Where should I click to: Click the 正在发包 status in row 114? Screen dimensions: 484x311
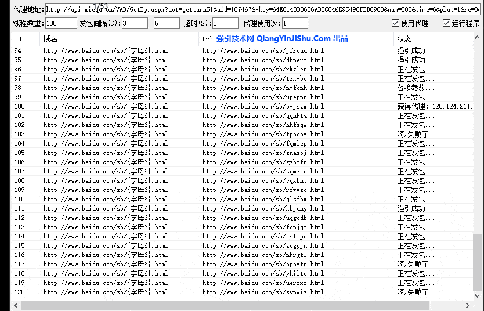pos(416,236)
